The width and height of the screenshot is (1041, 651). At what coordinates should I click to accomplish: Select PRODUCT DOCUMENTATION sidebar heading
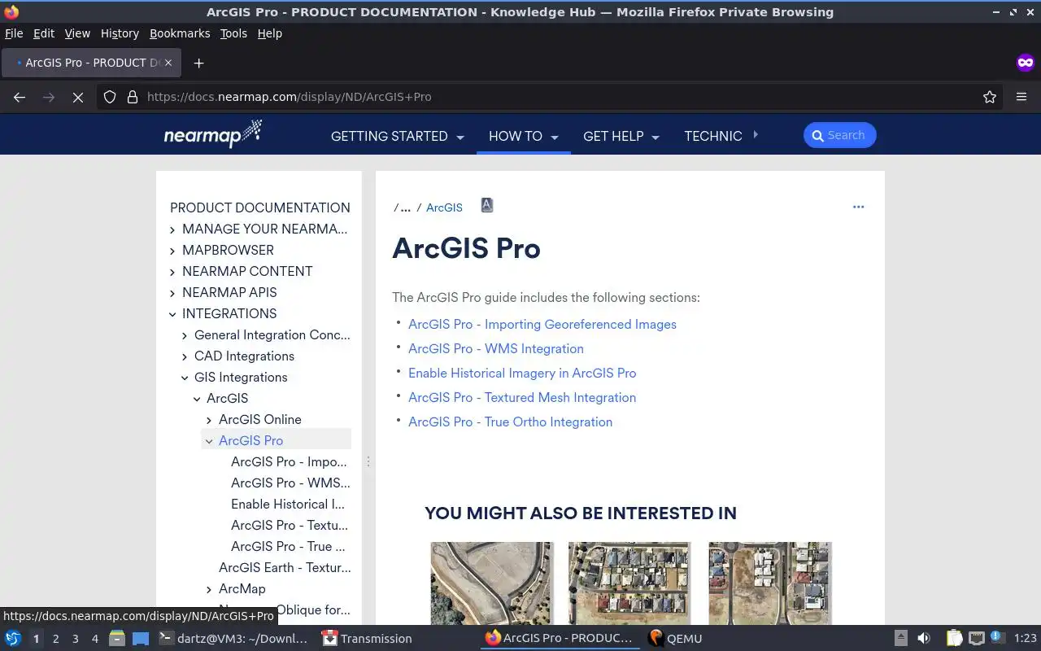pos(260,208)
